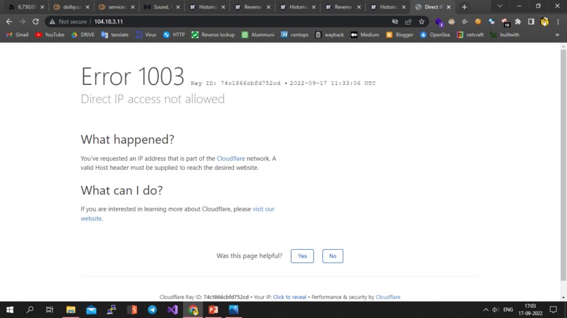Image resolution: width=567 pixels, height=318 pixels.
Task: Open the tanslate bookmark
Action: point(115,34)
